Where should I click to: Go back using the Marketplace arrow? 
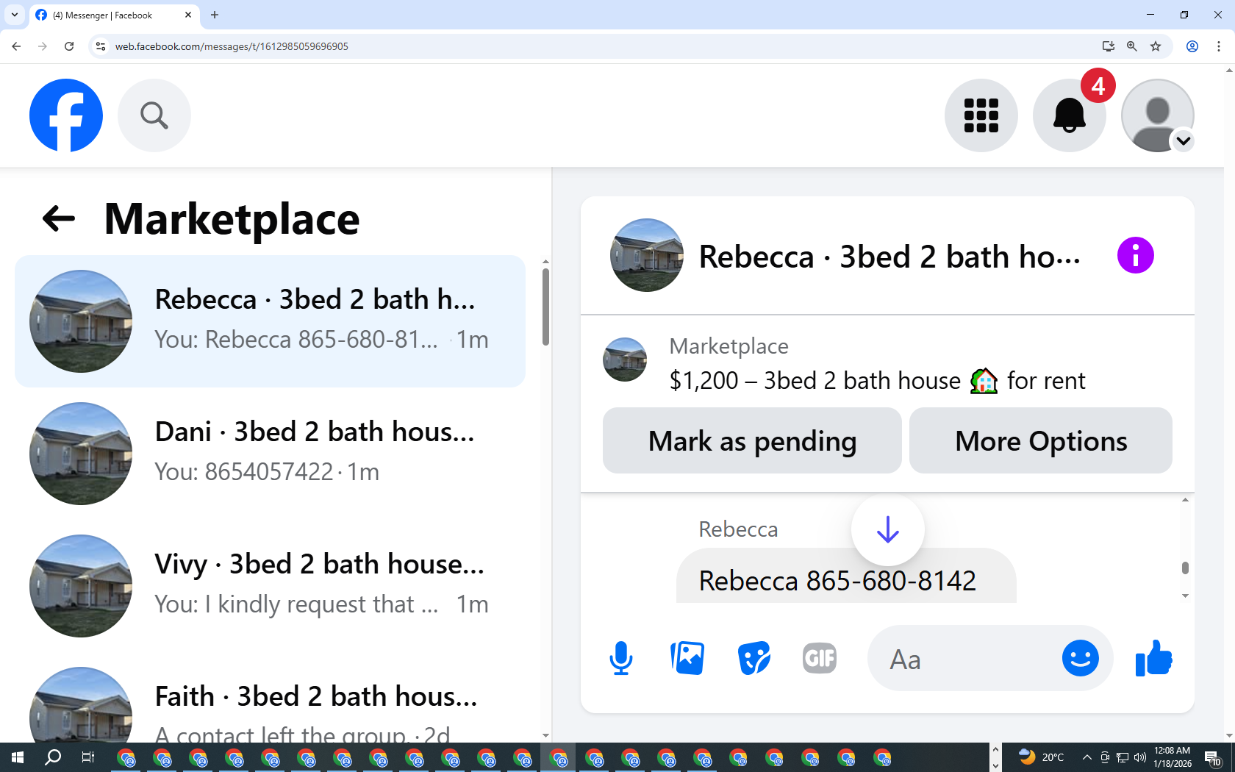(59, 218)
